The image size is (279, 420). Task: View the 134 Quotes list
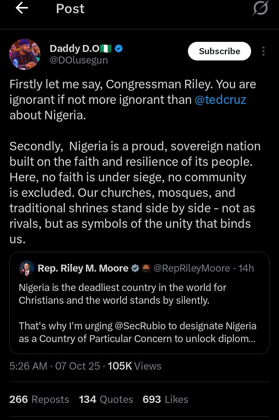[x=106, y=399]
